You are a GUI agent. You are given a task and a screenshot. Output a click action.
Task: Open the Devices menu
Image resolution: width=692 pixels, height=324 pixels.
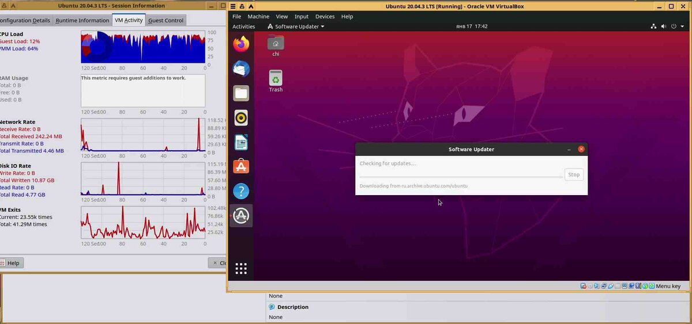325,17
